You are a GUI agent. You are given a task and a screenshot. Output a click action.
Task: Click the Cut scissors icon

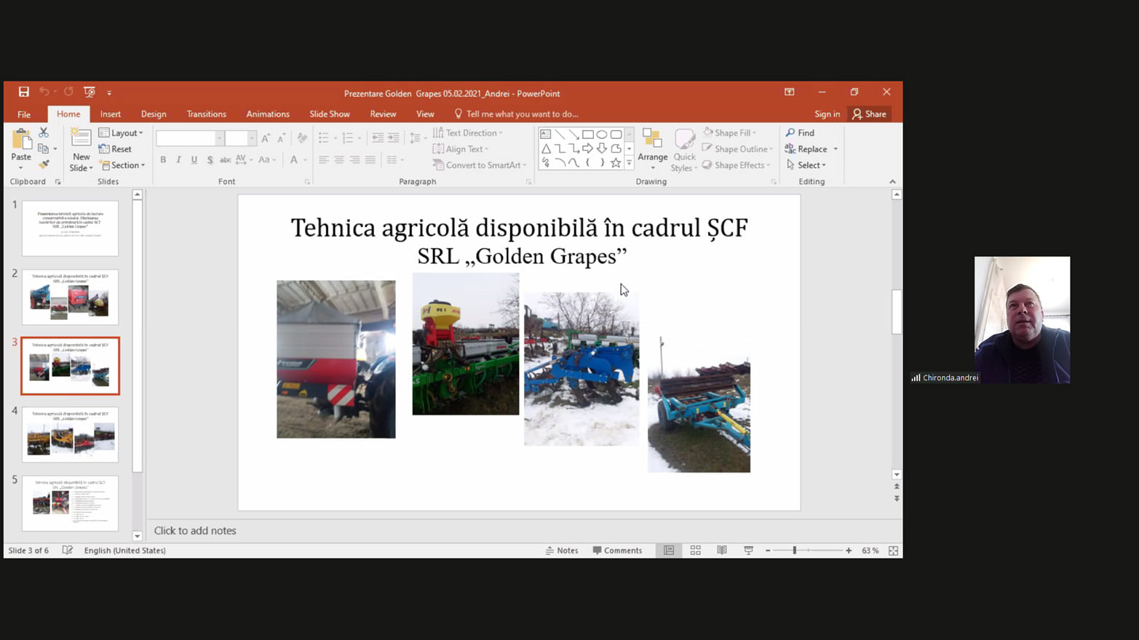(44, 132)
